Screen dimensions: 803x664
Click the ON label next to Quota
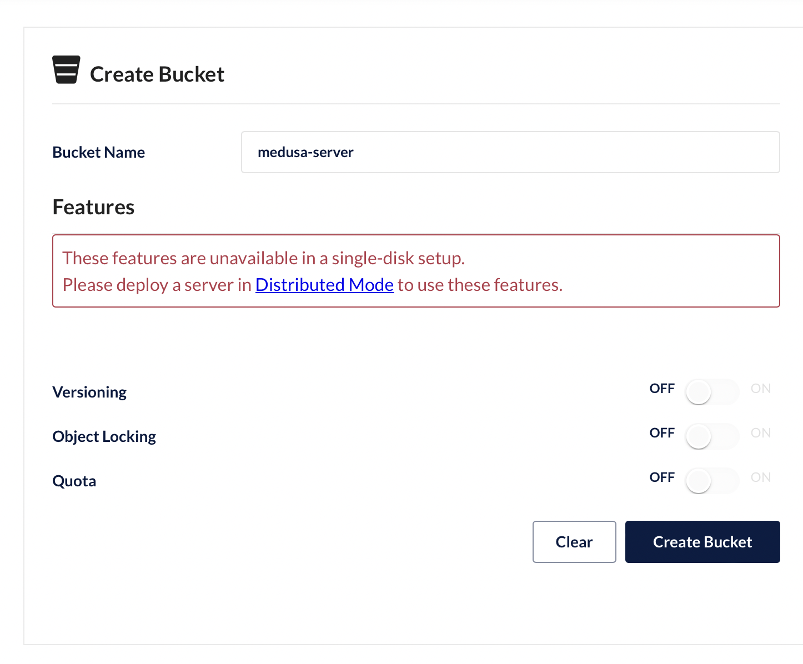tap(760, 477)
